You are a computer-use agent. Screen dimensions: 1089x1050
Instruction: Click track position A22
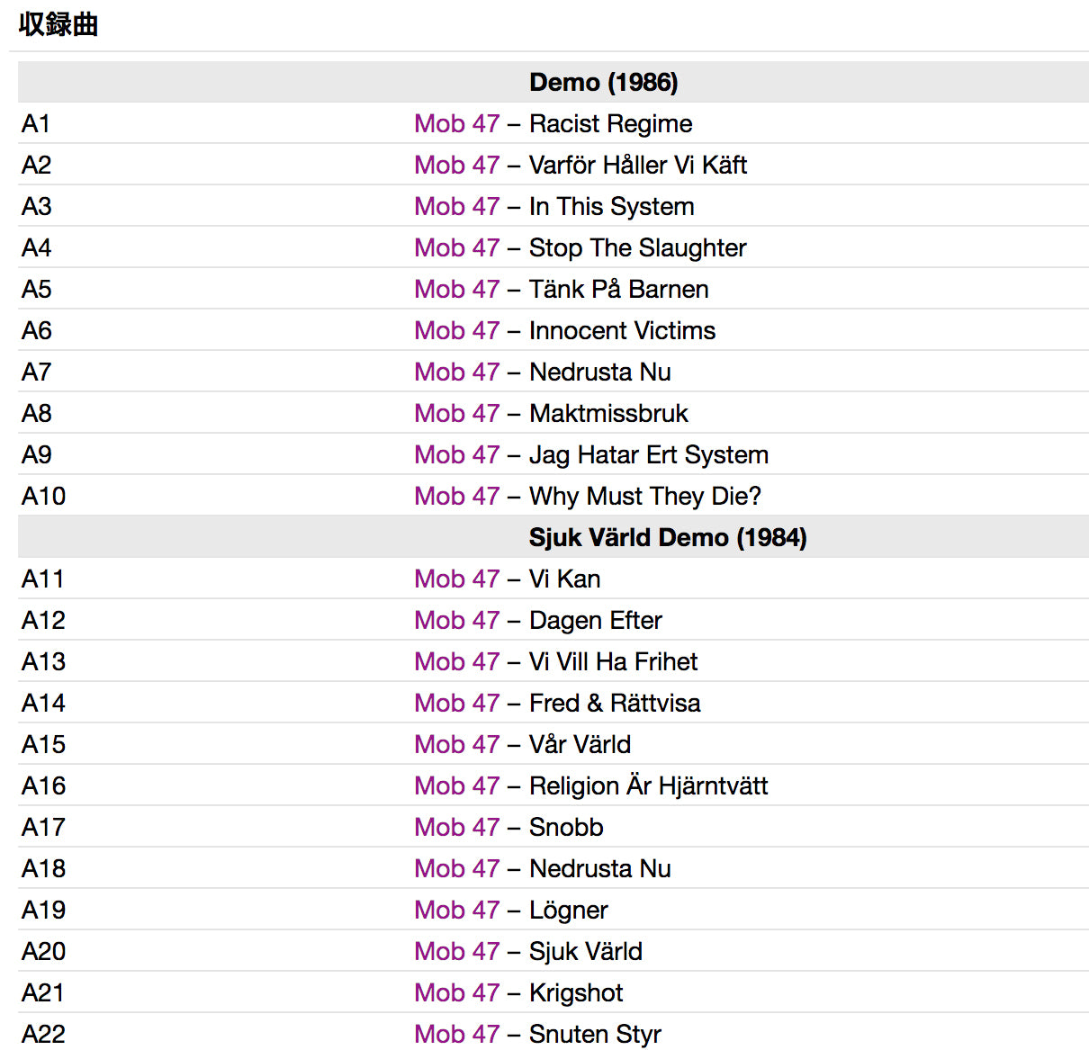(x=44, y=1034)
